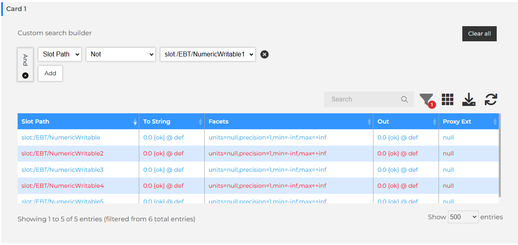Open the slot:/EBT/NumericWritable2 link
The image size is (518, 245).
62,153
